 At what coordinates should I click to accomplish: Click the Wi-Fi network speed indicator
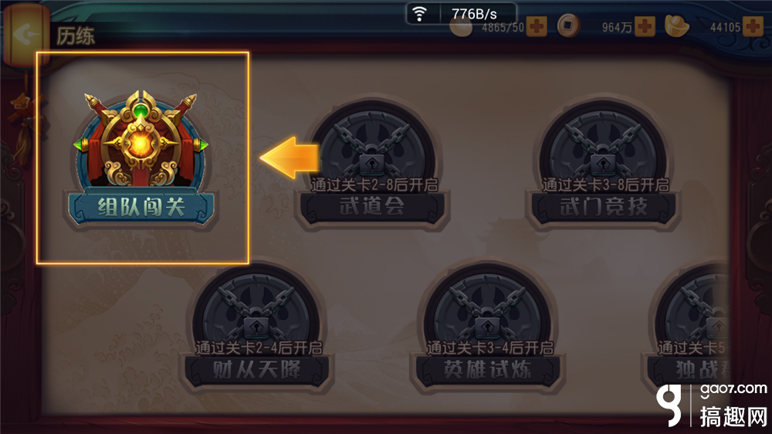point(461,13)
